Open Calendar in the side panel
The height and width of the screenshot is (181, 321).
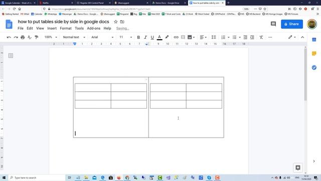314,40
